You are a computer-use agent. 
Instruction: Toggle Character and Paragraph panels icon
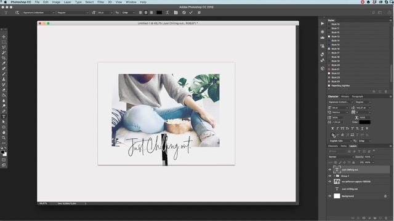pos(175,12)
